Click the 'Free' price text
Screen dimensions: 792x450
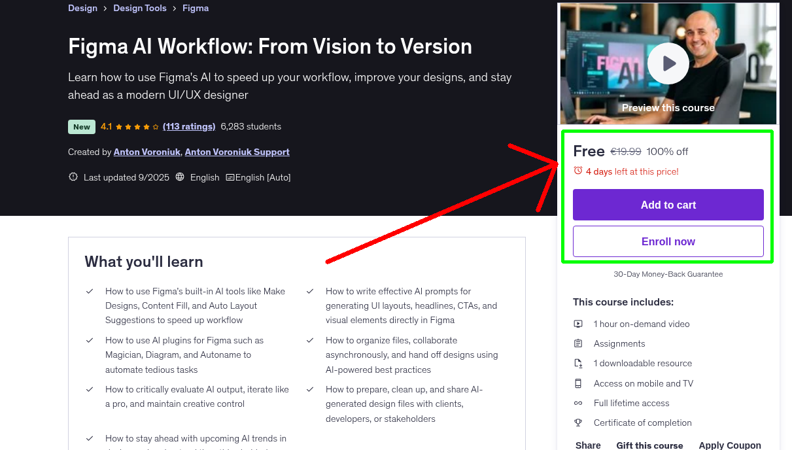(x=589, y=151)
